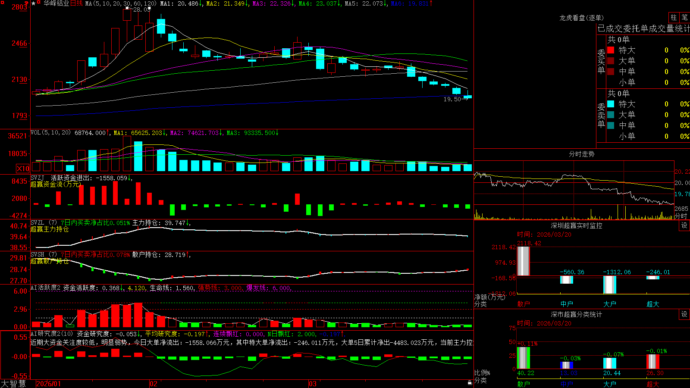Click the 深市超赢分类统计 panel title
Image resolution: width=690 pixels, height=388 pixels.
click(576, 314)
